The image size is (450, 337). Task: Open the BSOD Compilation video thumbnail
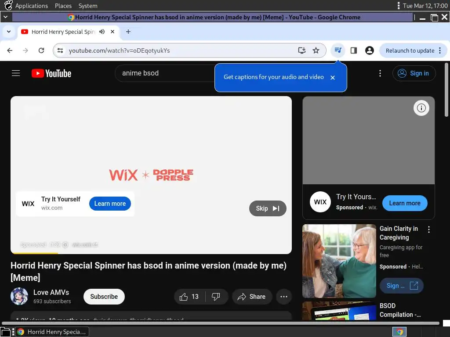[x=339, y=311]
